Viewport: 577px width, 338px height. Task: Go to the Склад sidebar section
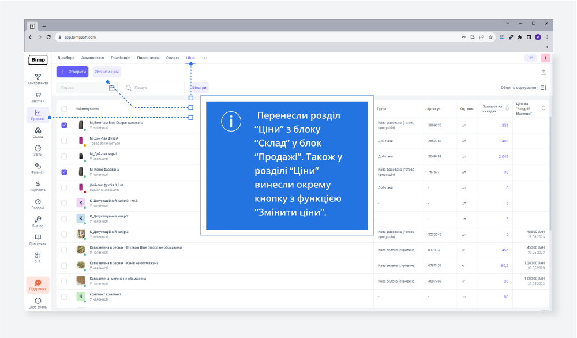(38, 133)
